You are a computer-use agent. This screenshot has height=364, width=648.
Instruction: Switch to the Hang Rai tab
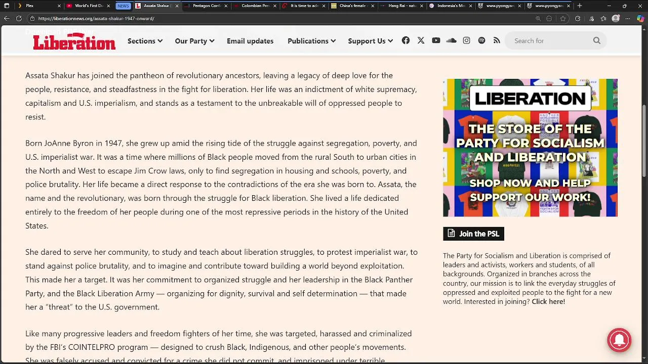[x=402, y=6]
